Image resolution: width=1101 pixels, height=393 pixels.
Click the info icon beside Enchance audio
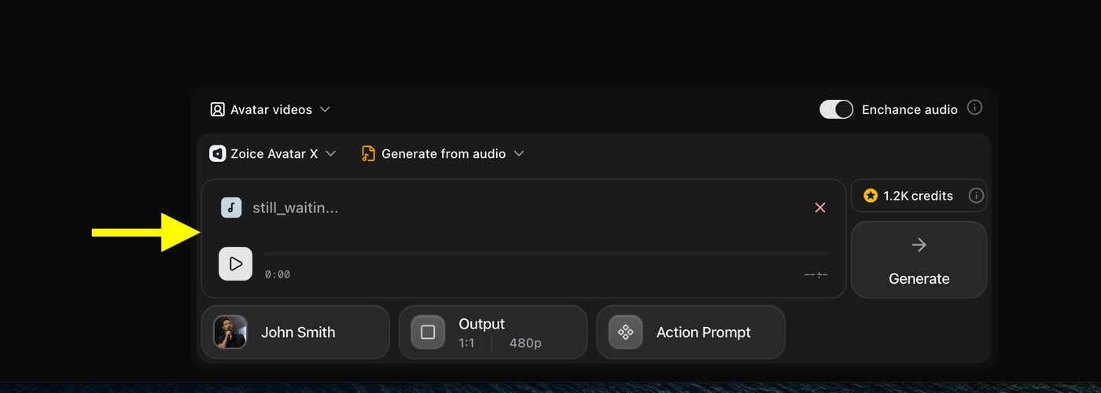point(974,108)
